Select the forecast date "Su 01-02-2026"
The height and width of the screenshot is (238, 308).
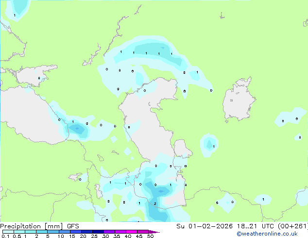tap(205, 226)
